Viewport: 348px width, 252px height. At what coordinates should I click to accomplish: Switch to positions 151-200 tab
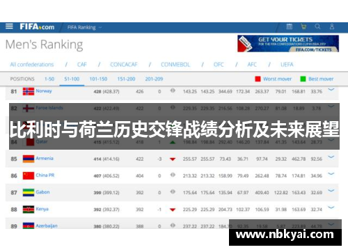(126, 79)
